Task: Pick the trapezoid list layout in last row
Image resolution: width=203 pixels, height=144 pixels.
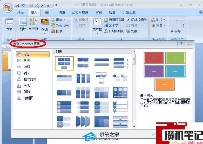Action: pos(83,121)
